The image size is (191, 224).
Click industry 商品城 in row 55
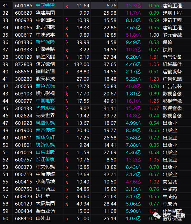pos(170,182)
